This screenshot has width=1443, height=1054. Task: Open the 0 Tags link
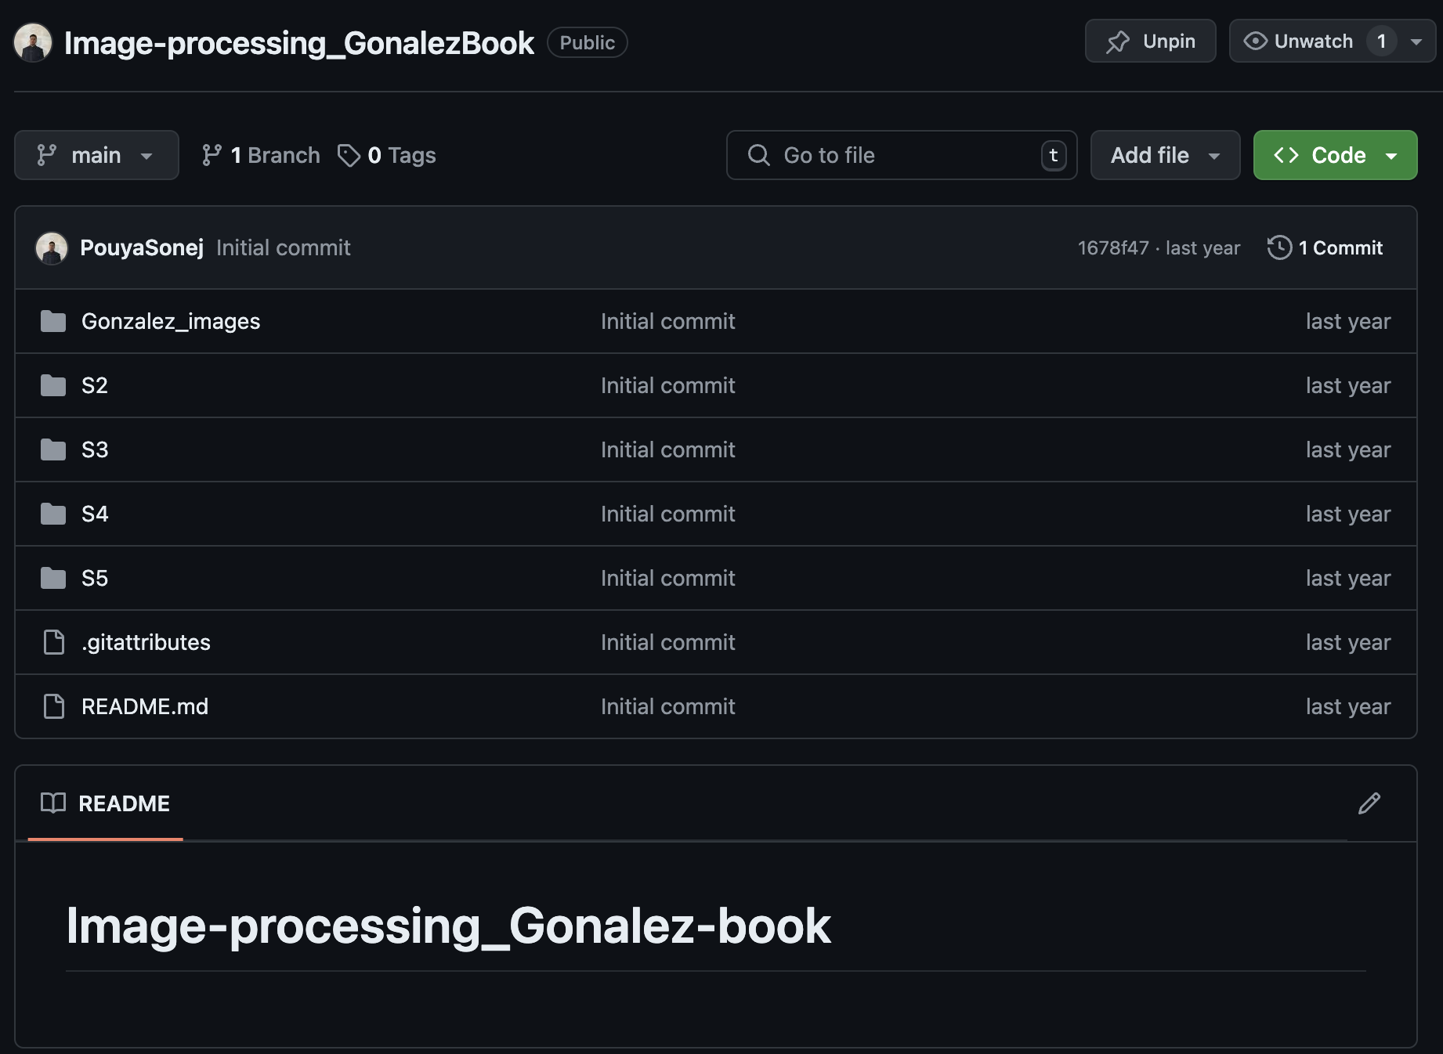coord(387,155)
